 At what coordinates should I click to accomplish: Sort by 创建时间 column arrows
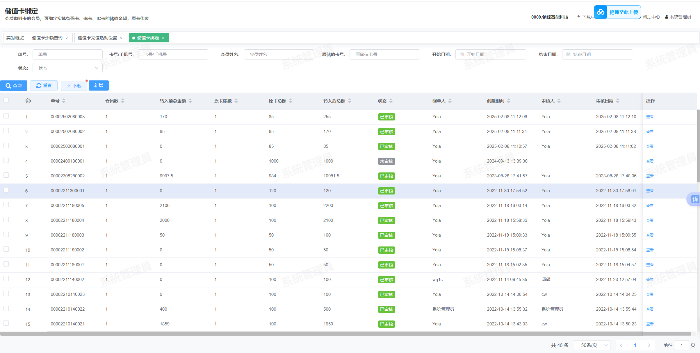click(509, 101)
